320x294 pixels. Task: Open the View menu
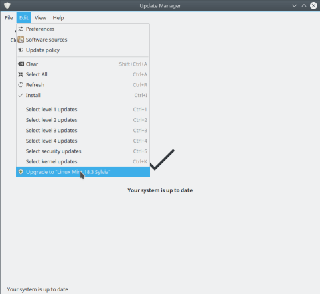point(40,18)
